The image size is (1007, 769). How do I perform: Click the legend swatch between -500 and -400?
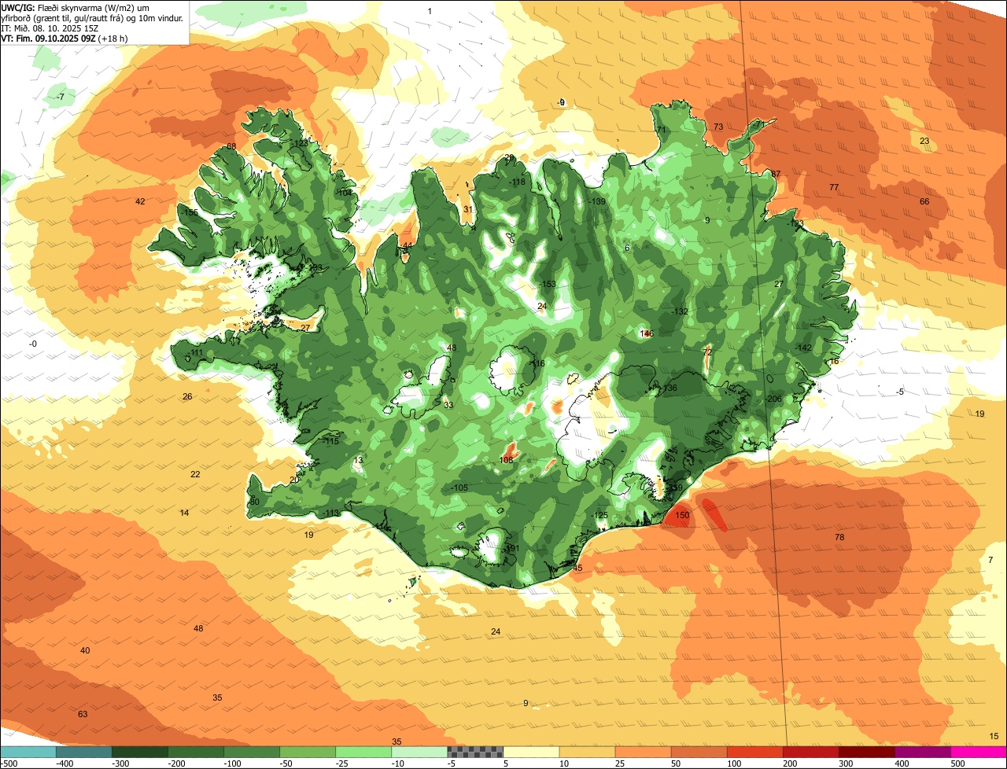coord(28,752)
